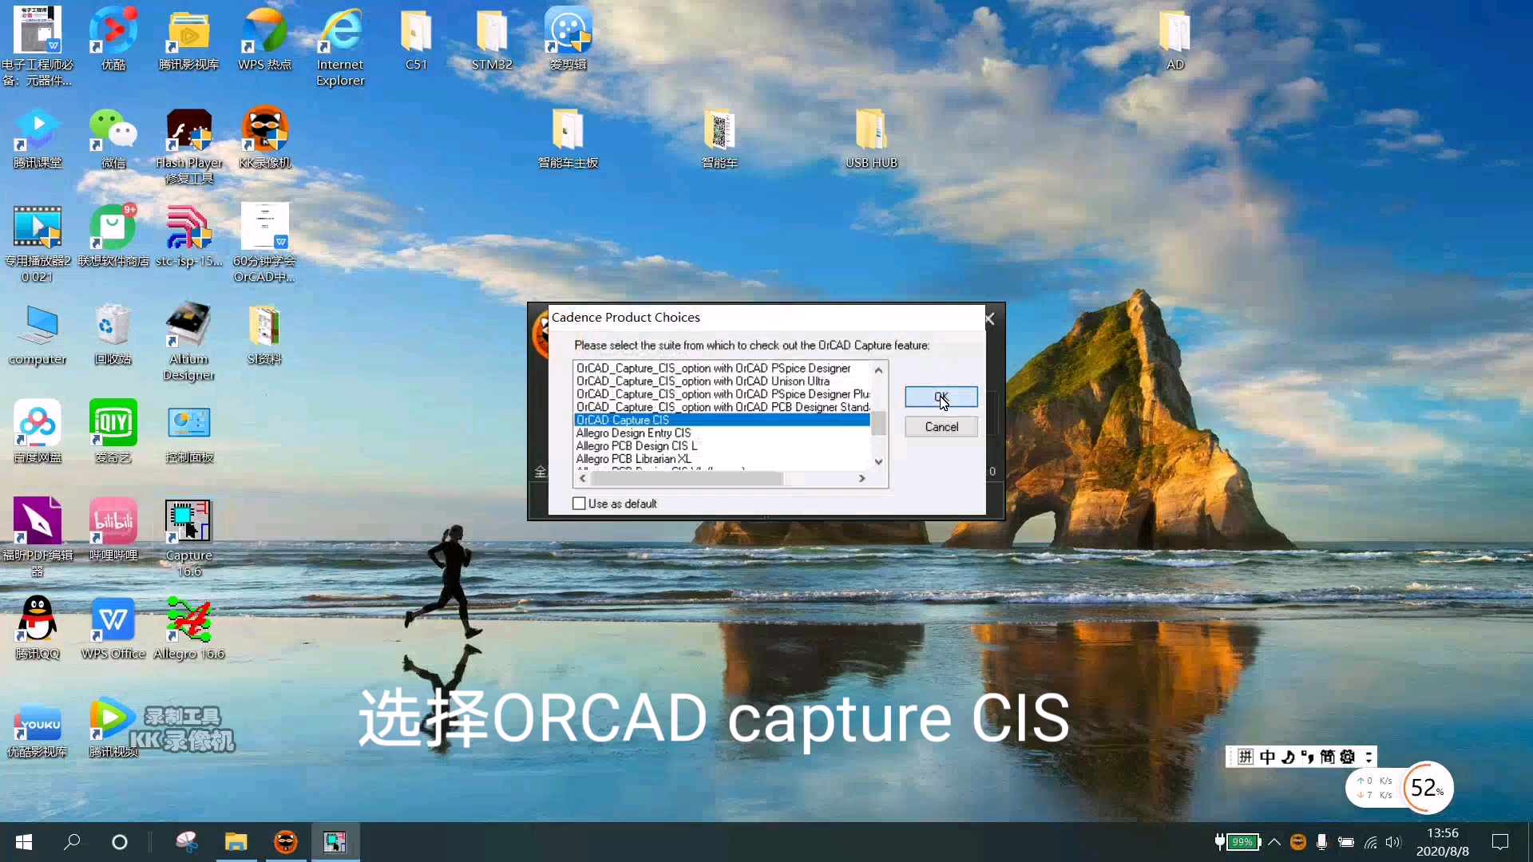Open the Windows Start menu
Image resolution: width=1533 pixels, height=862 pixels.
[23, 842]
